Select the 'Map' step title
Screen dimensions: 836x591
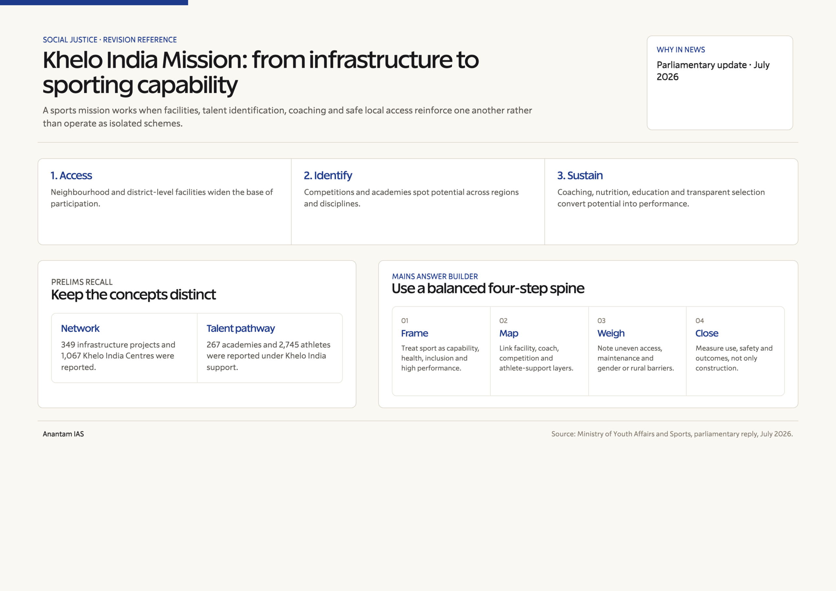[509, 334]
